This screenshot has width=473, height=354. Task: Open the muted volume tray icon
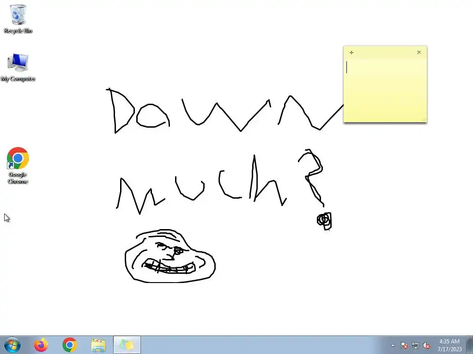click(x=426, y=345)
